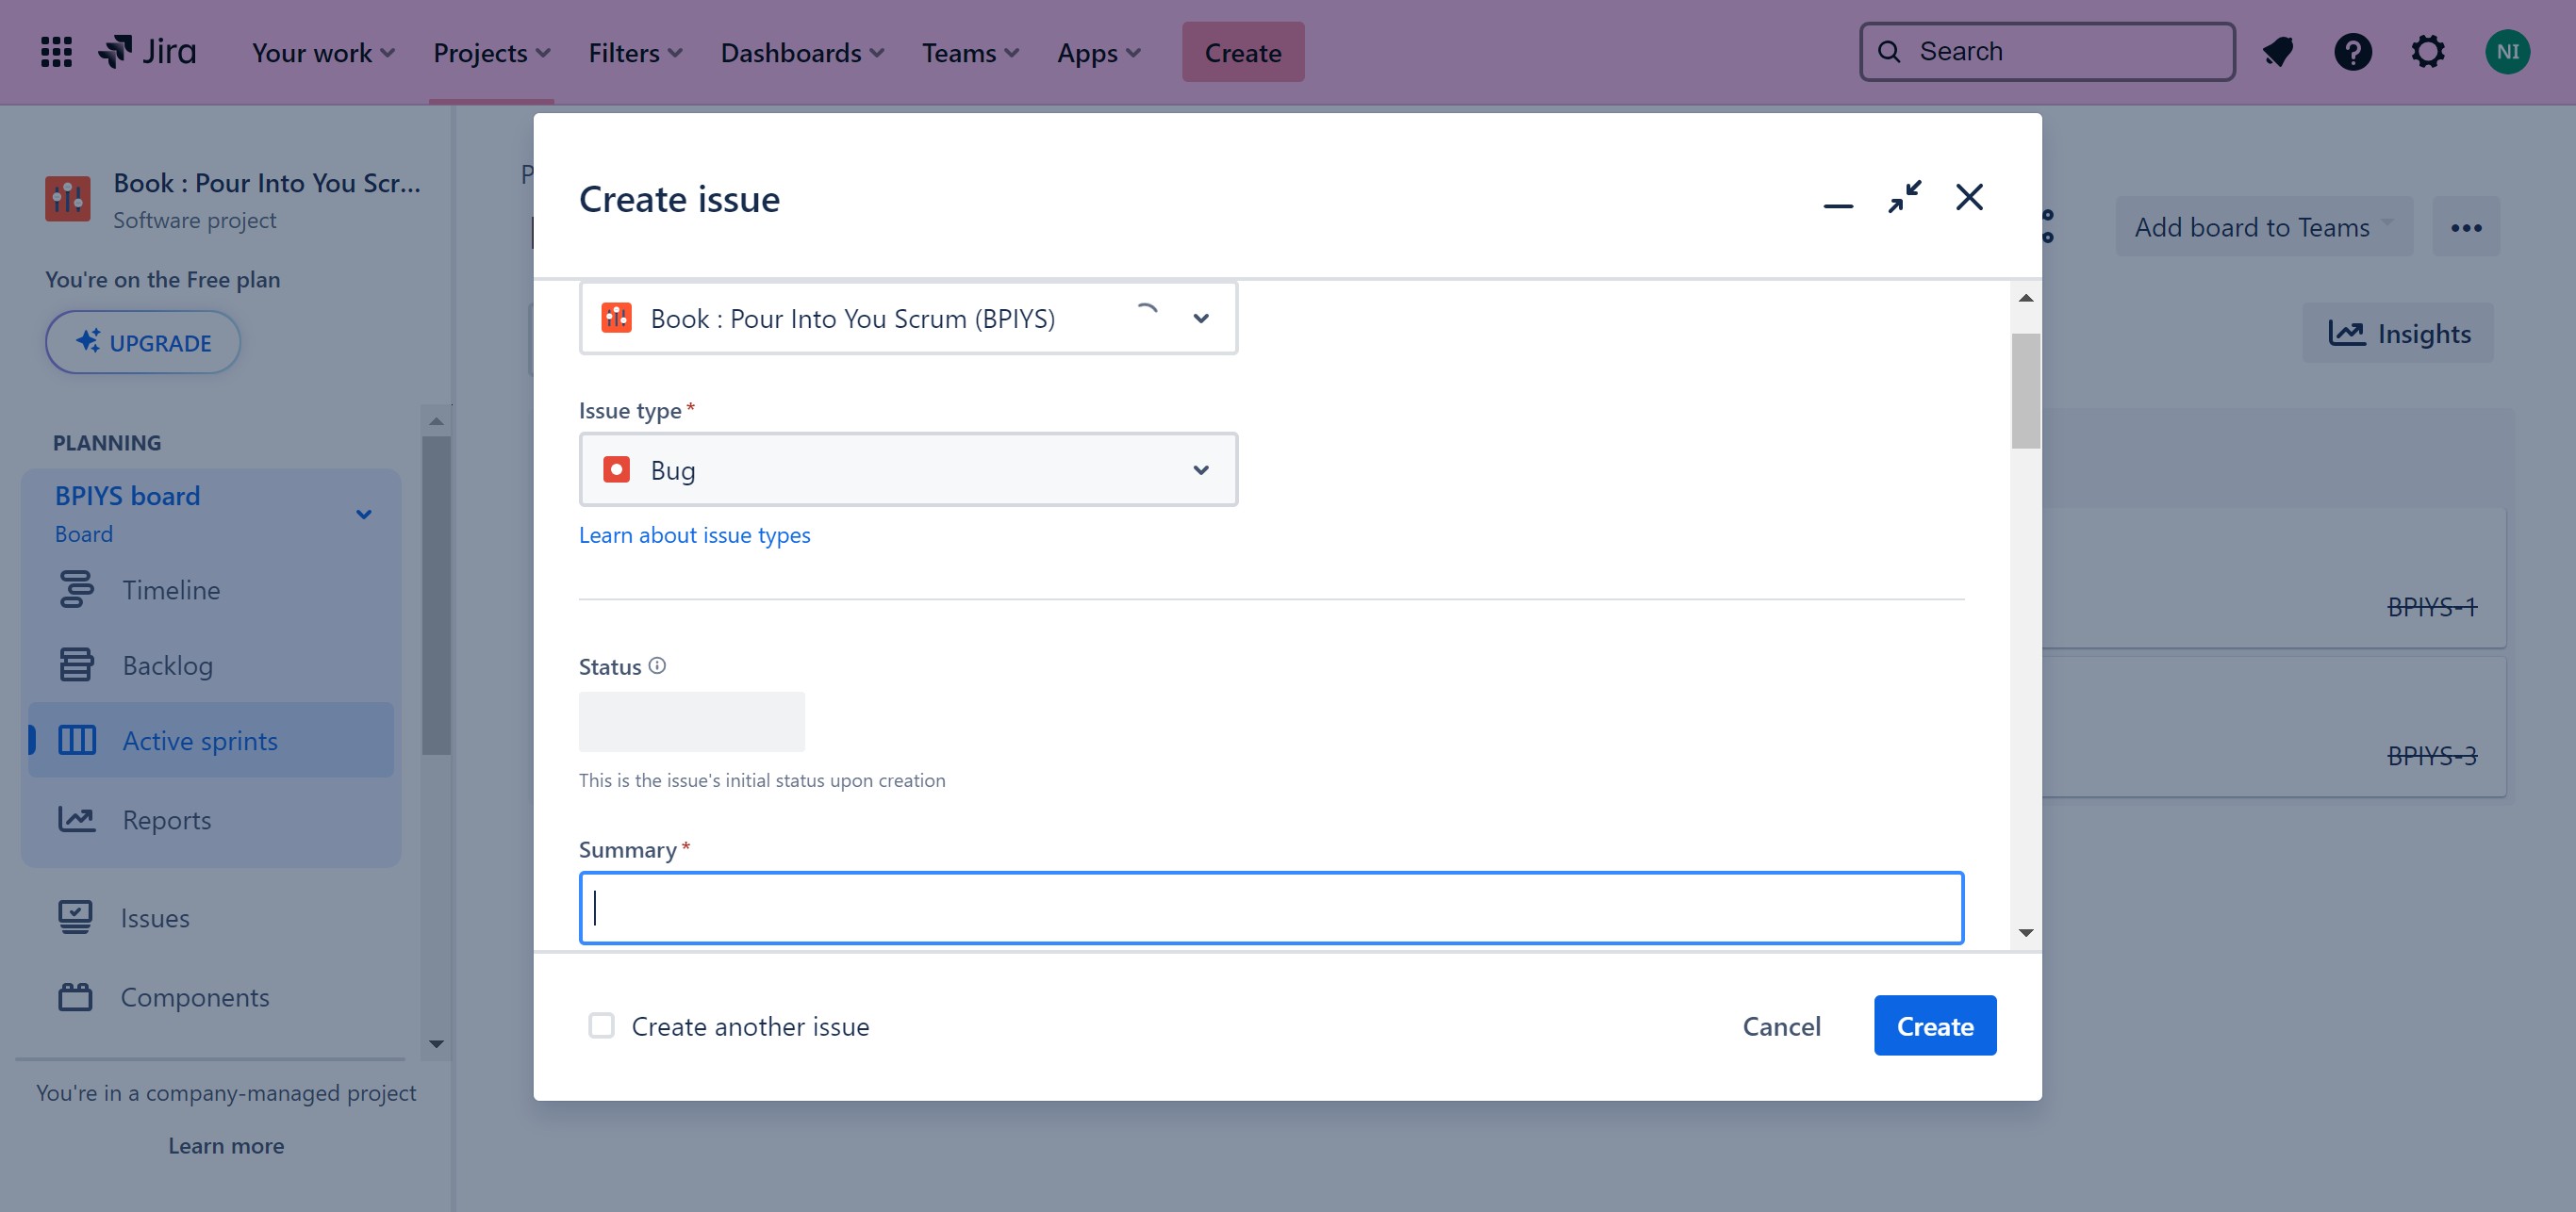Open the Issue type Bug dropdown
This screenshot has height=1212, width=2576.
[x=908, y=469]
